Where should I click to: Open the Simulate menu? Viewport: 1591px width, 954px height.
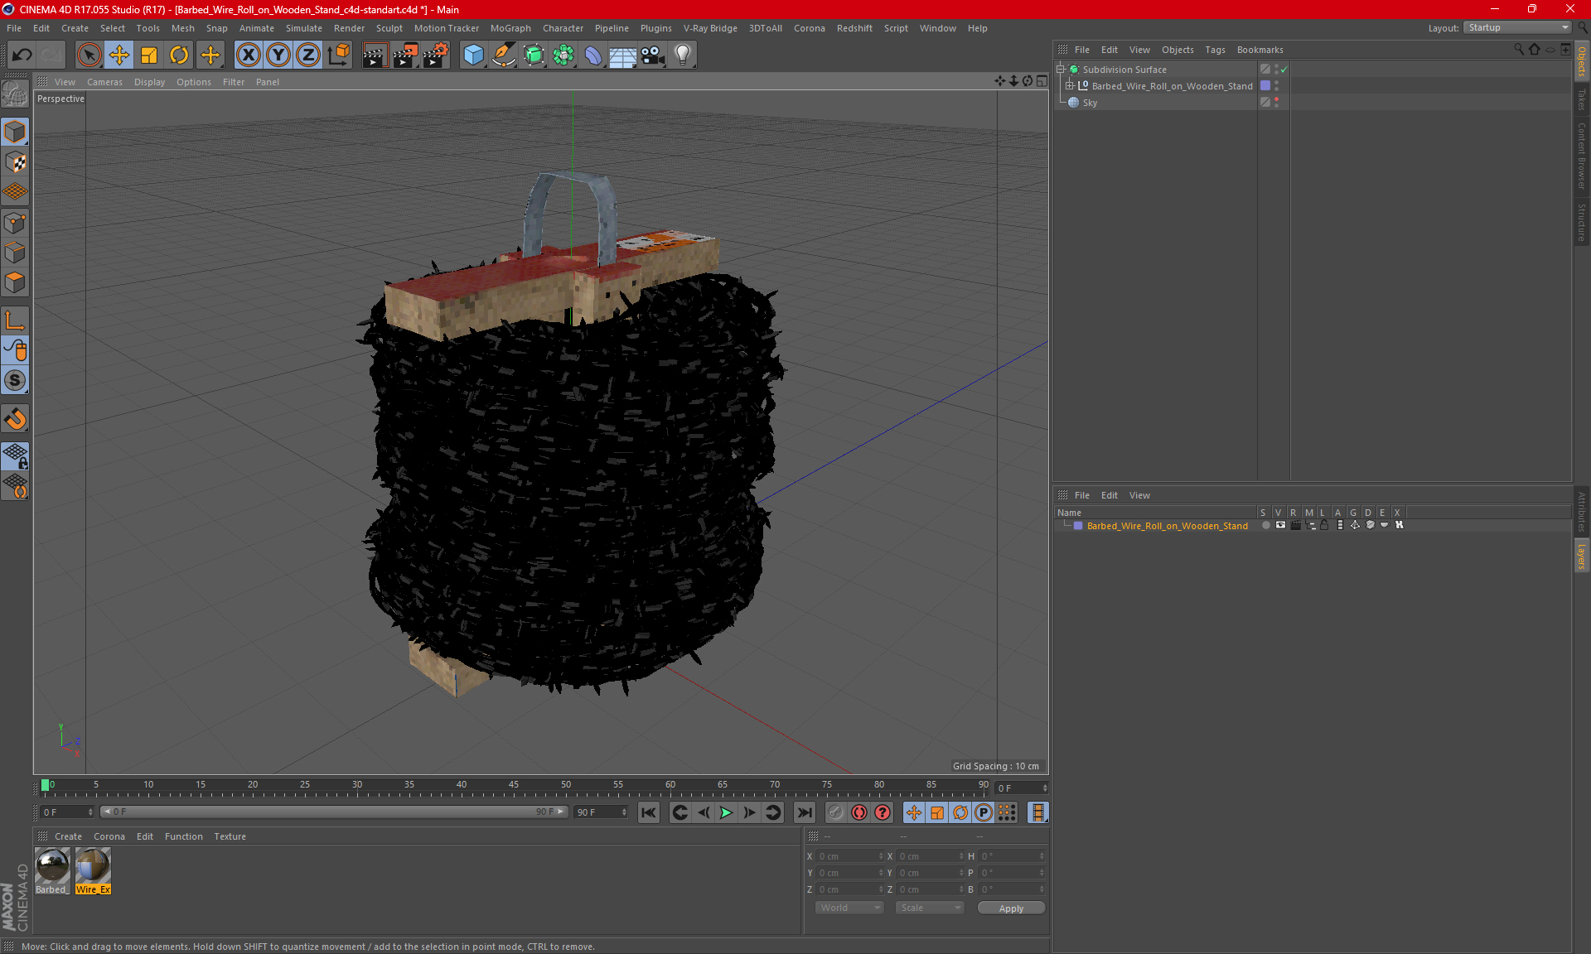[x=303, y=27]
